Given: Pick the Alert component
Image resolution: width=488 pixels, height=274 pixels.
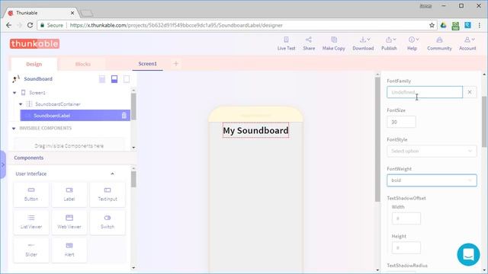Looking at the screenshot, I should point(69,250).
